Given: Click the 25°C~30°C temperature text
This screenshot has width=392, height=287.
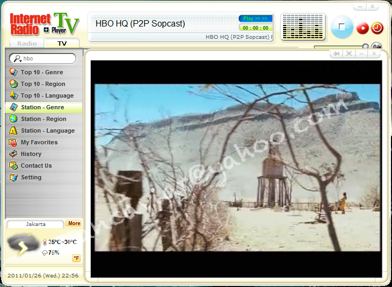Looking at the screenshot, I should click(x=63, y=242).
